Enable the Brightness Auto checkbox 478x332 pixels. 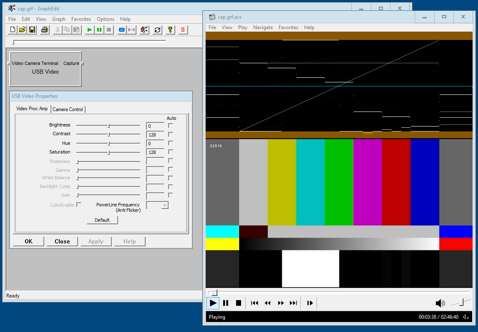[x=171, y=126]
